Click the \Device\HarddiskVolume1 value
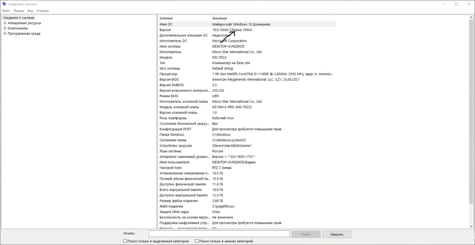Viewport: 475px width, 245px height. click(x=232, y=146)
